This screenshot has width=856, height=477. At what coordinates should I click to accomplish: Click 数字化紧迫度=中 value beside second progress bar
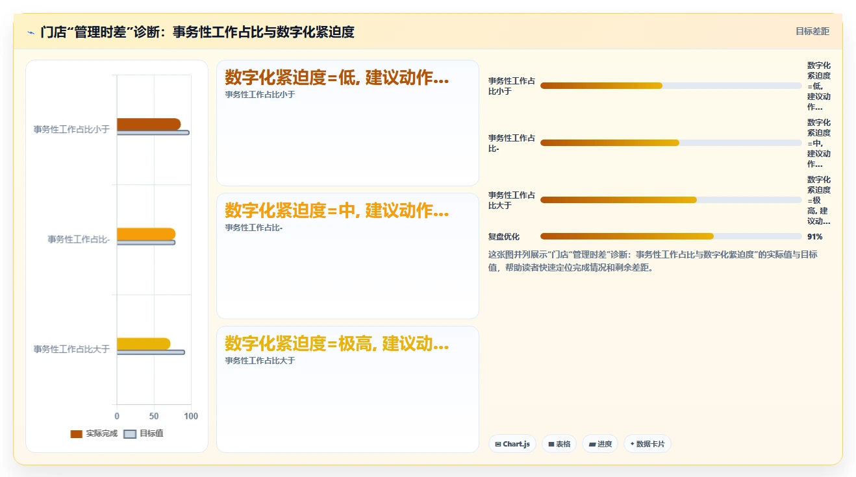coord(819,143)
